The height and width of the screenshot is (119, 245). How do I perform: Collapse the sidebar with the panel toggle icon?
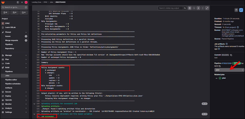[18, 2]
